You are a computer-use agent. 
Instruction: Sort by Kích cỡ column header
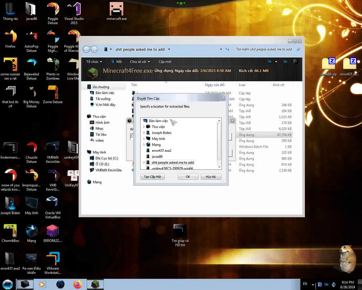(x=278, y=85)
